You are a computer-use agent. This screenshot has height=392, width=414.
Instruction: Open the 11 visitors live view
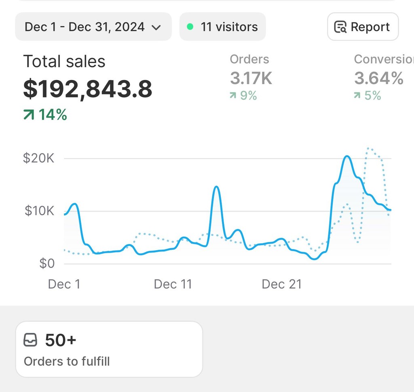[223, 27]
